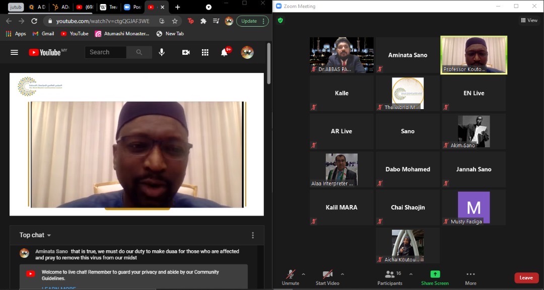This screenshot has height=290, width=544.
Task: Click the Share Screen icon in Zoom
Action: pyautogui.click(x=435, y=274)
